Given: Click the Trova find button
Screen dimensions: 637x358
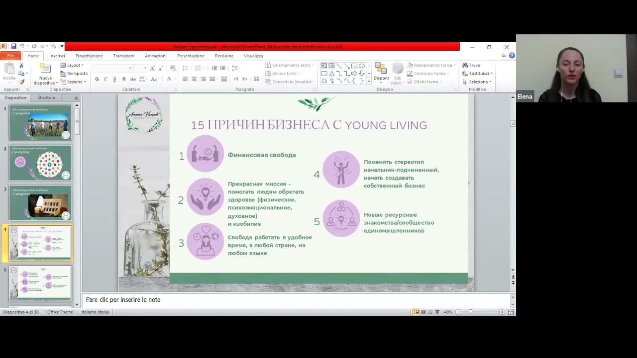Looking at the screenshot, I should pos(471,65).
